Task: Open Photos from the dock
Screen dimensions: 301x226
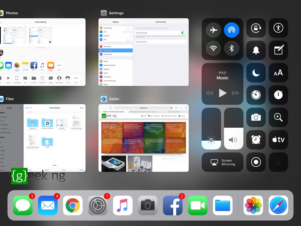Action: point(253,205)
